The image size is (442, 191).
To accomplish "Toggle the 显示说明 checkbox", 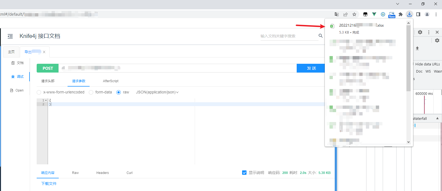I will (x=244, y=173).
